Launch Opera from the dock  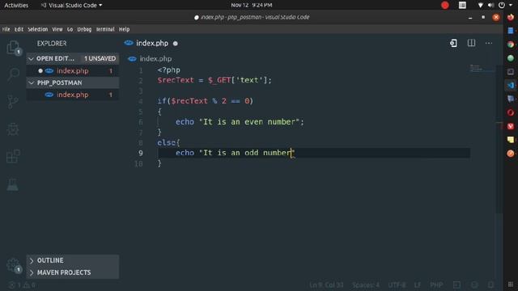511,112
